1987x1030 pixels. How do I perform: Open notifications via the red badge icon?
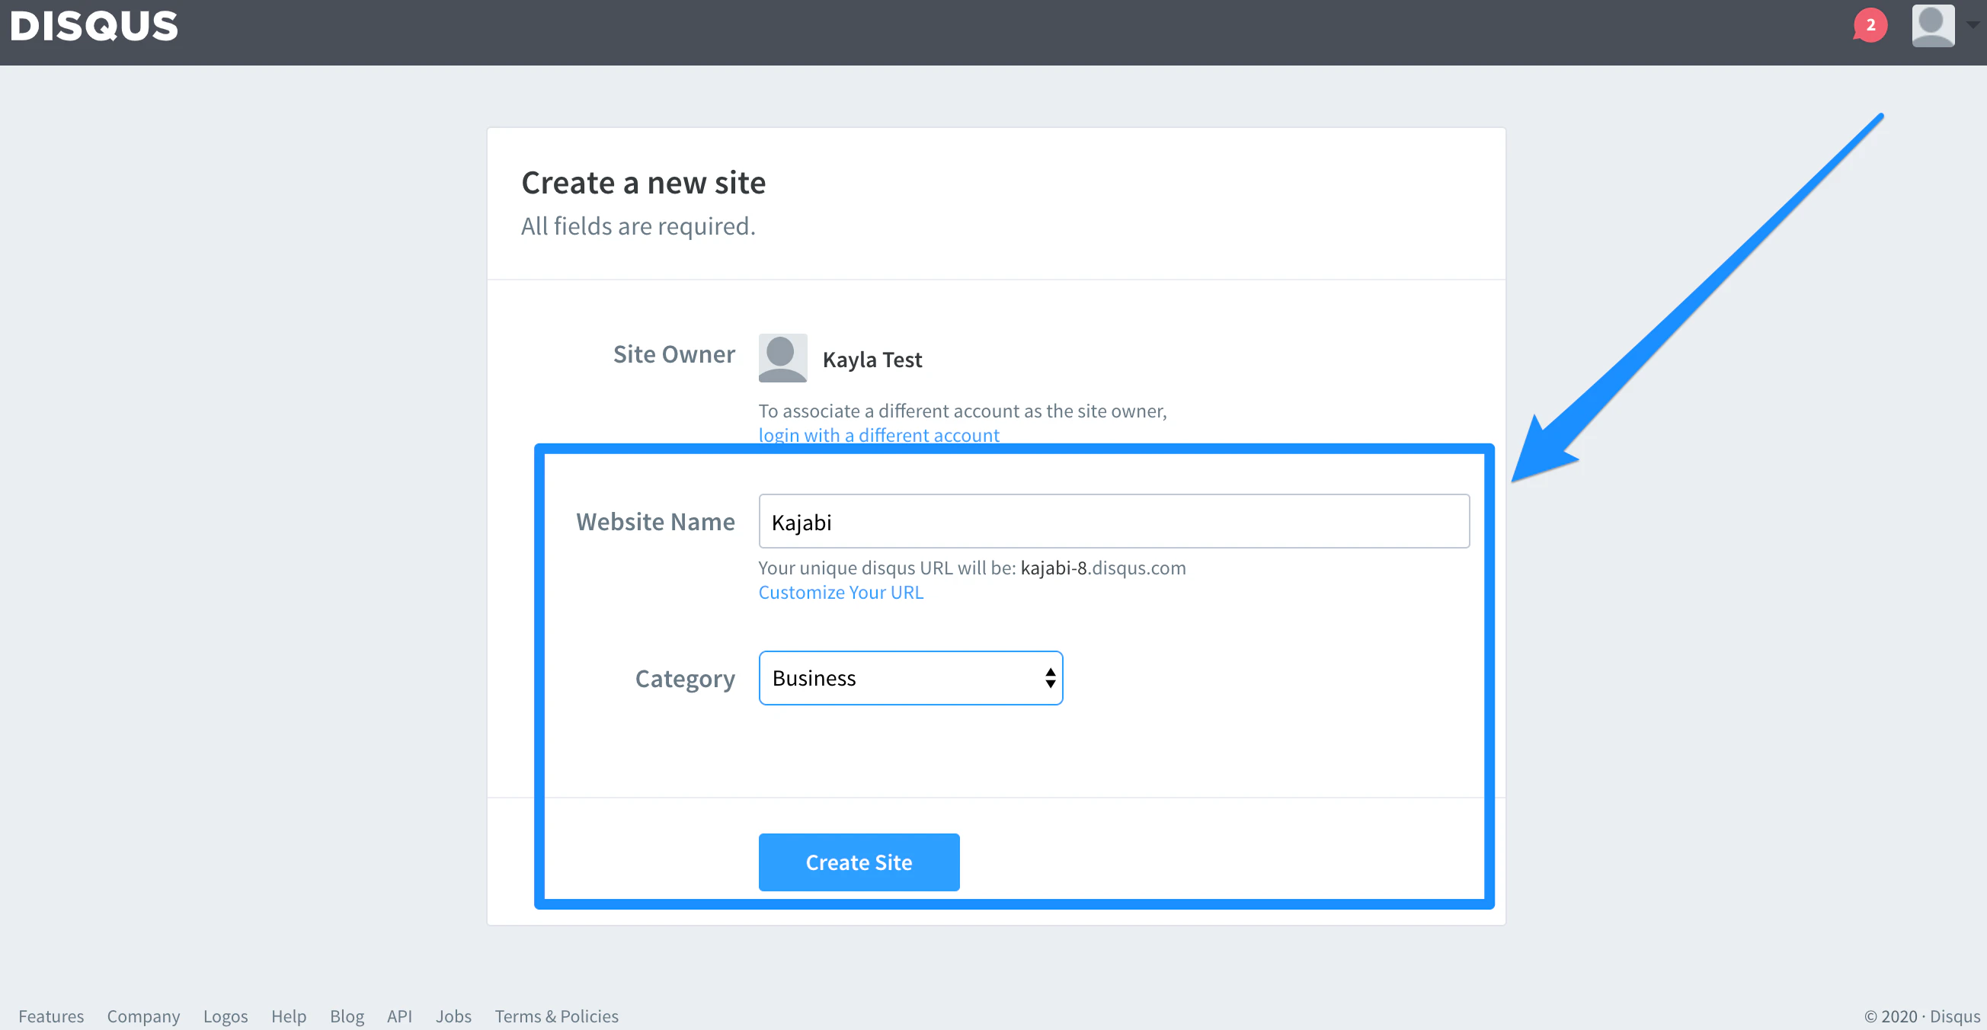[1870, 25]
